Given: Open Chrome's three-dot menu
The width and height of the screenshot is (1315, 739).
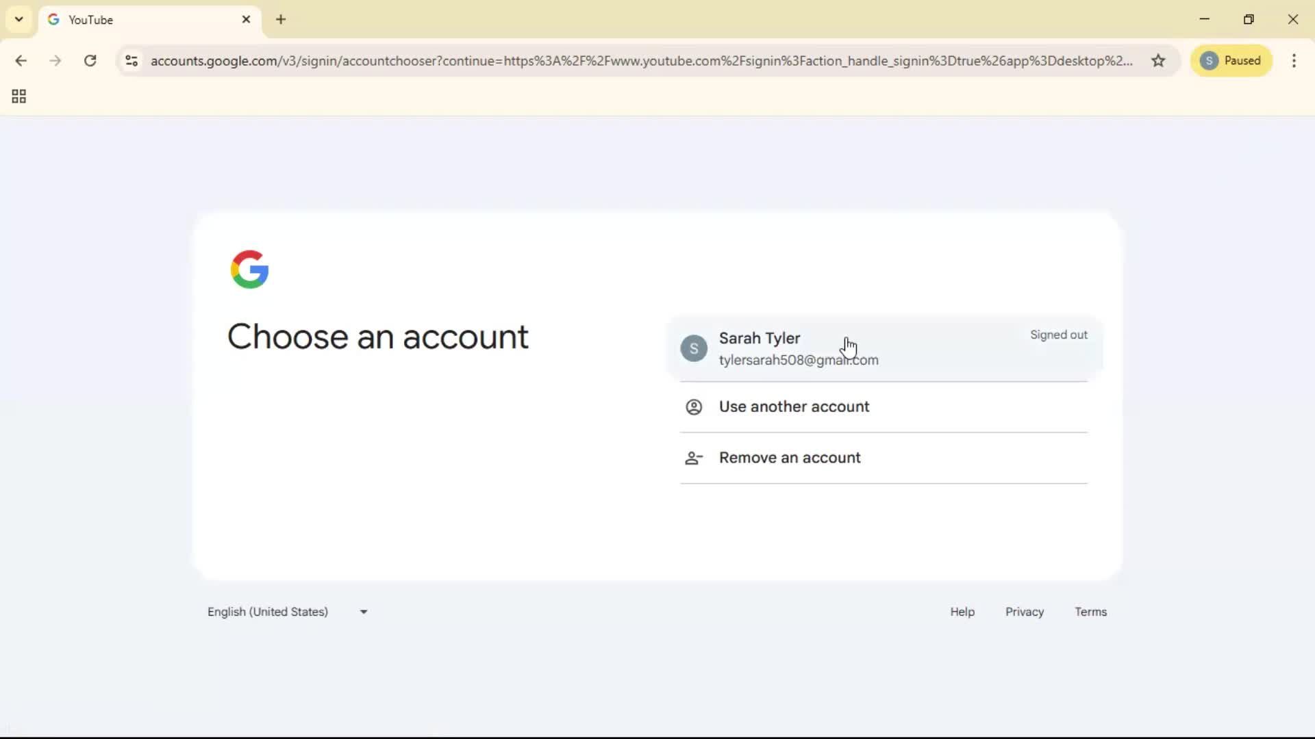Looking at the screenshot, I should (1294, 61).
